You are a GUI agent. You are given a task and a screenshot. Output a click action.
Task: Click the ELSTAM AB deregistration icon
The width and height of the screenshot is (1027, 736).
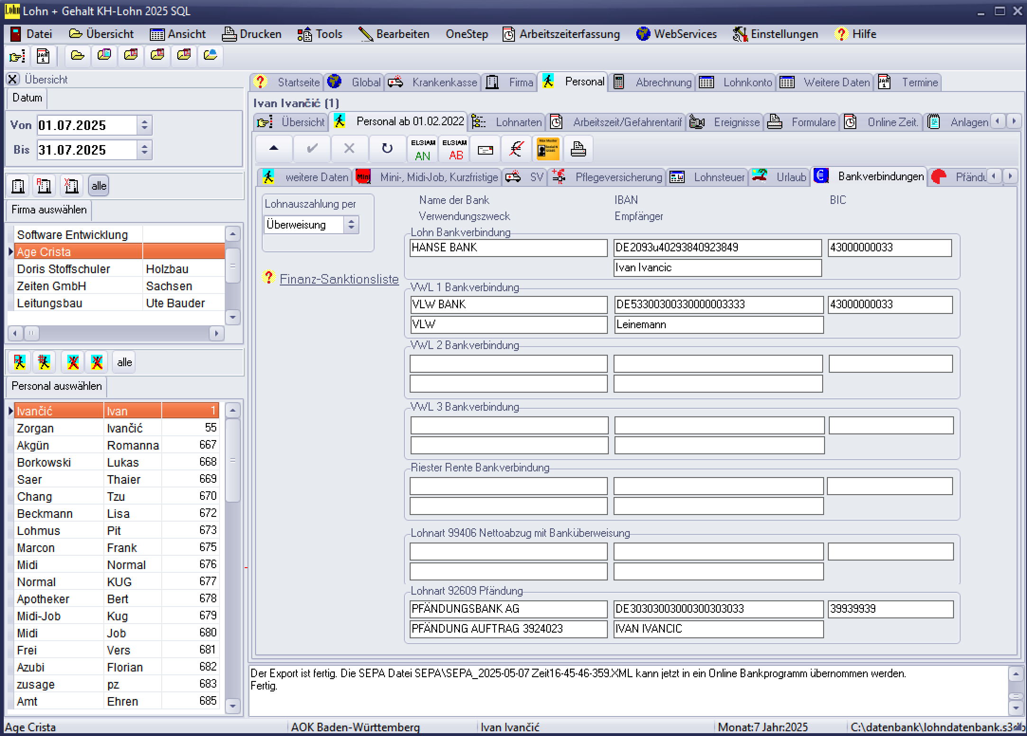[454, 149]
